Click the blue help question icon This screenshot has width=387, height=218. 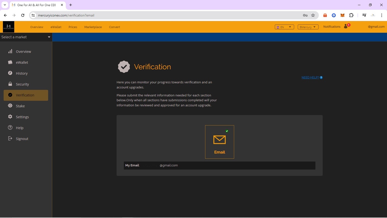(x=321, y=77)
